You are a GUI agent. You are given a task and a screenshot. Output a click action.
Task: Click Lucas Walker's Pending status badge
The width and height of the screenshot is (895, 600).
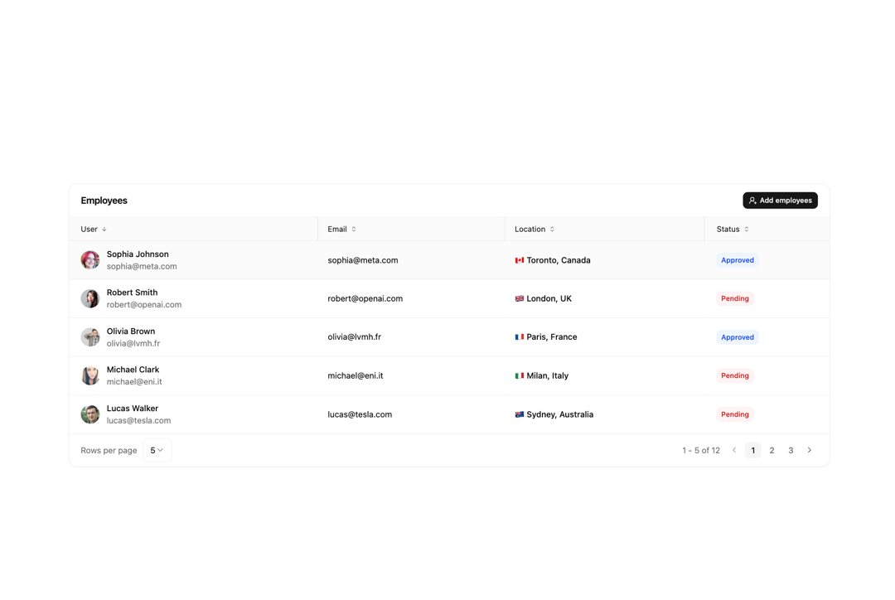735,414
